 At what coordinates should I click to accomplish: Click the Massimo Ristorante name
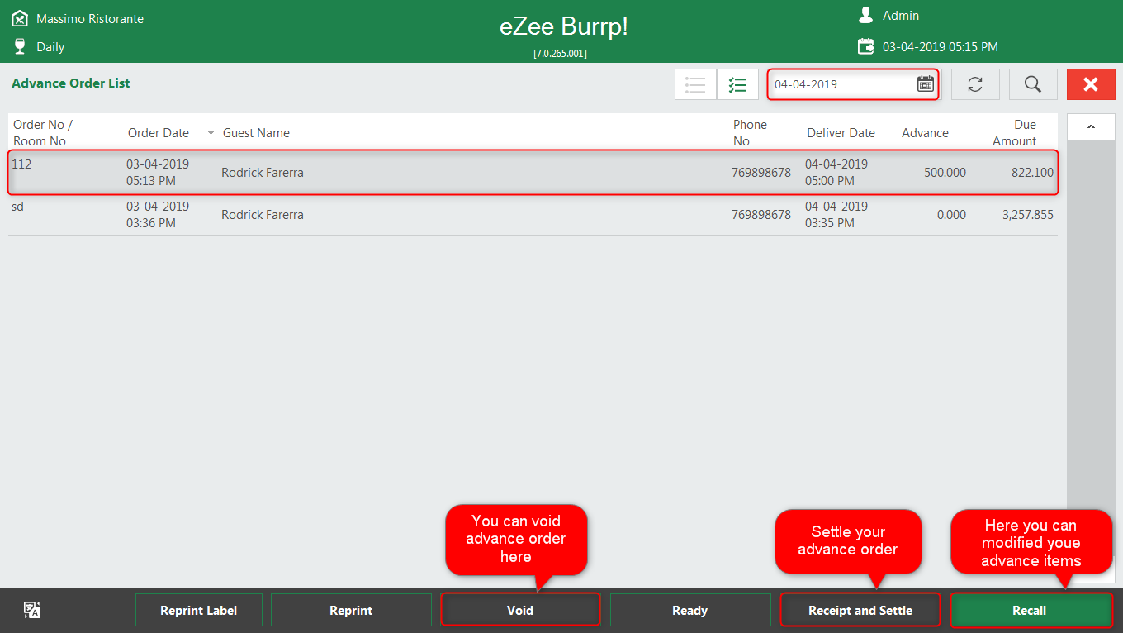[x=90, y=19]
